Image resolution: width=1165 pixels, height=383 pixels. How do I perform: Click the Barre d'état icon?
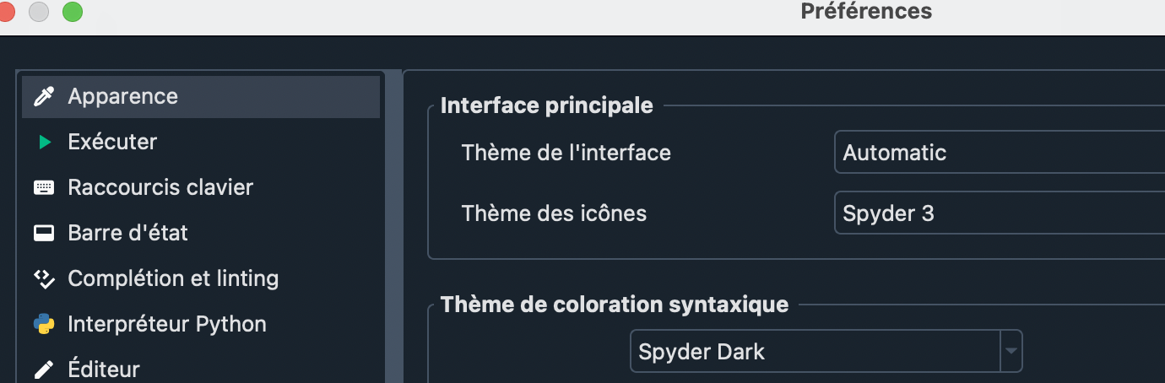[x=43, y=233]
